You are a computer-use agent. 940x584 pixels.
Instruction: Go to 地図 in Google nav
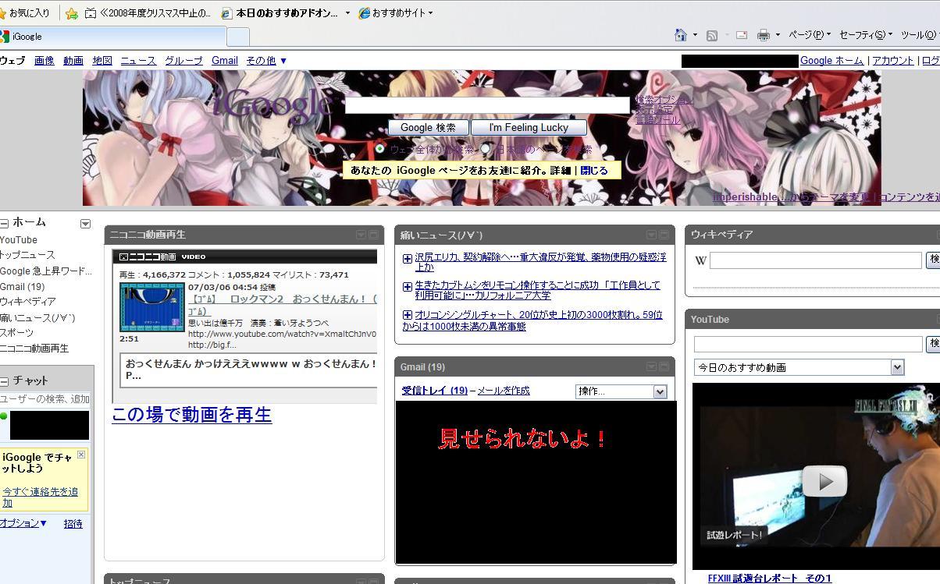click(102, 60)
